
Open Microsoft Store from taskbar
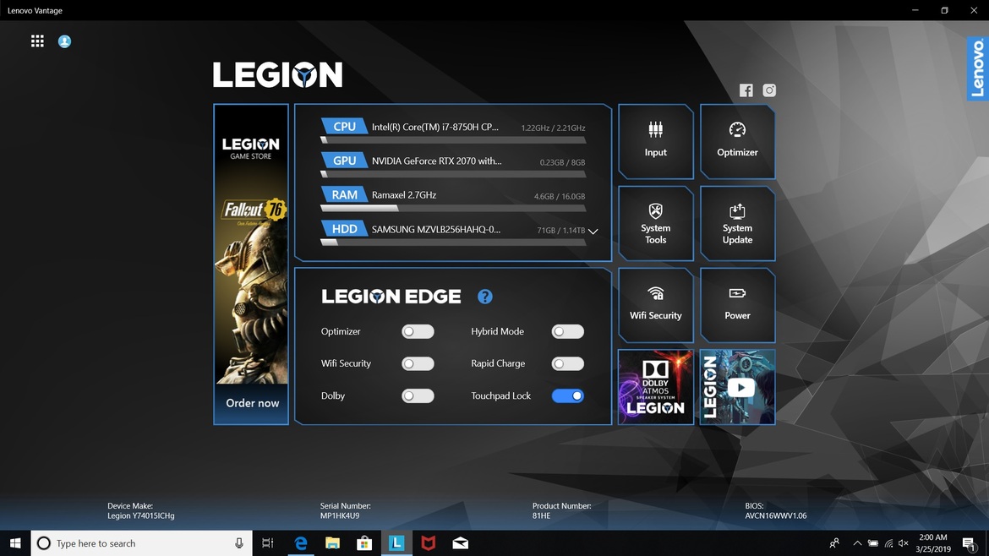364,542
